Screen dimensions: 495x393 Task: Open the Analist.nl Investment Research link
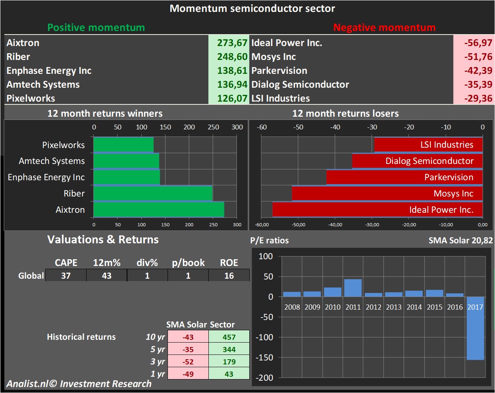coord(79,384)
